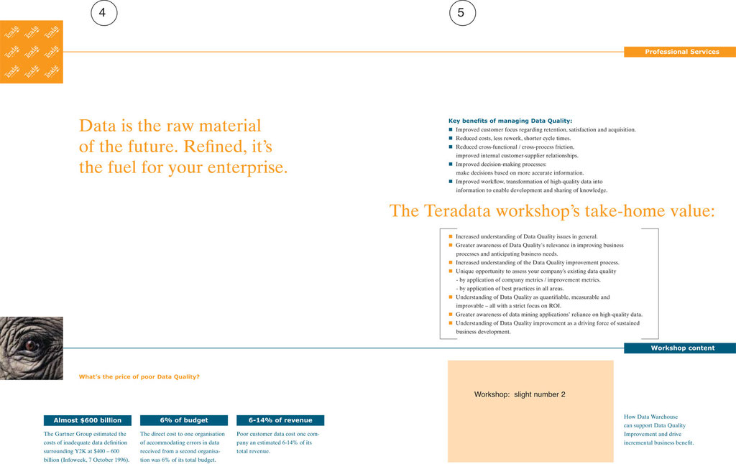Image resolution: width=736 pixels, height=464 pixels.
Task: Click bullet 'Reduced costs, less rework, shorter cycle times'
Action: tap(510, 139)
